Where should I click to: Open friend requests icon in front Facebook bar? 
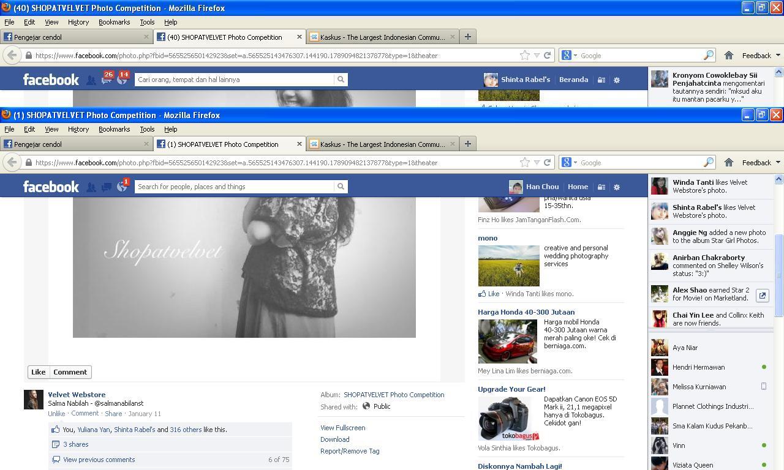click(91, 187)
